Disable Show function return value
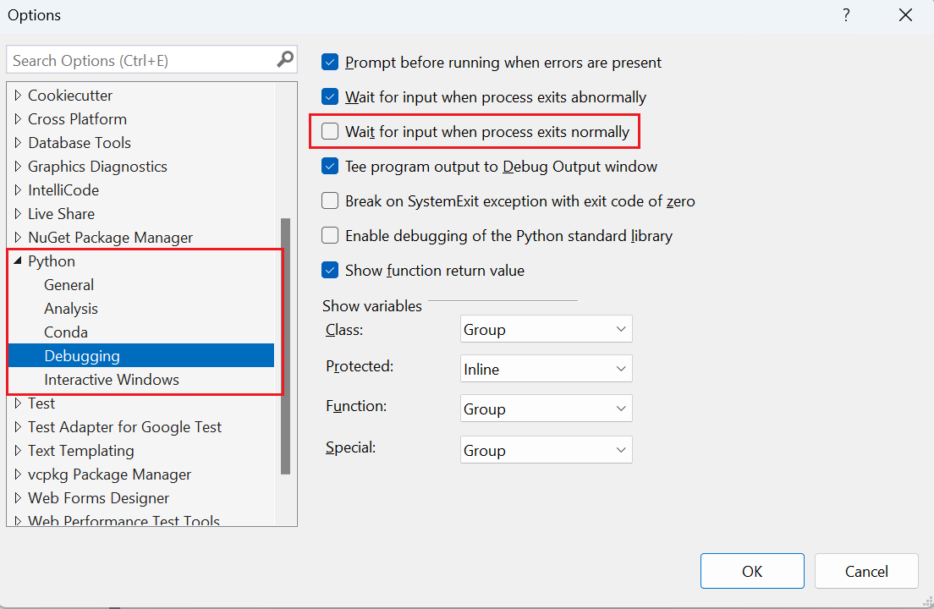This screenshot has height=609, width=934. point(330,270)
